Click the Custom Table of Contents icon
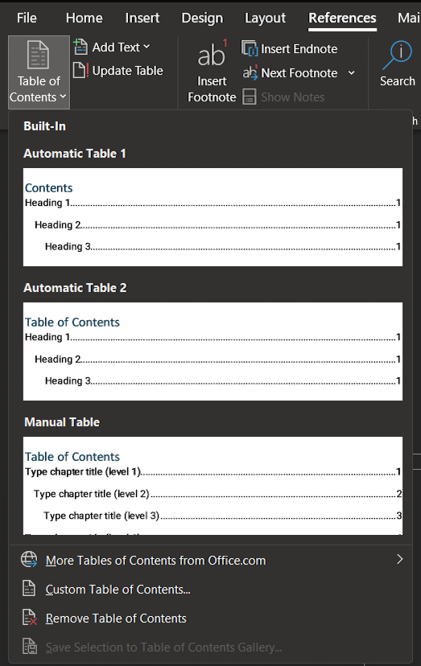Viewport: 421px width, 666px height. (28, 588)
